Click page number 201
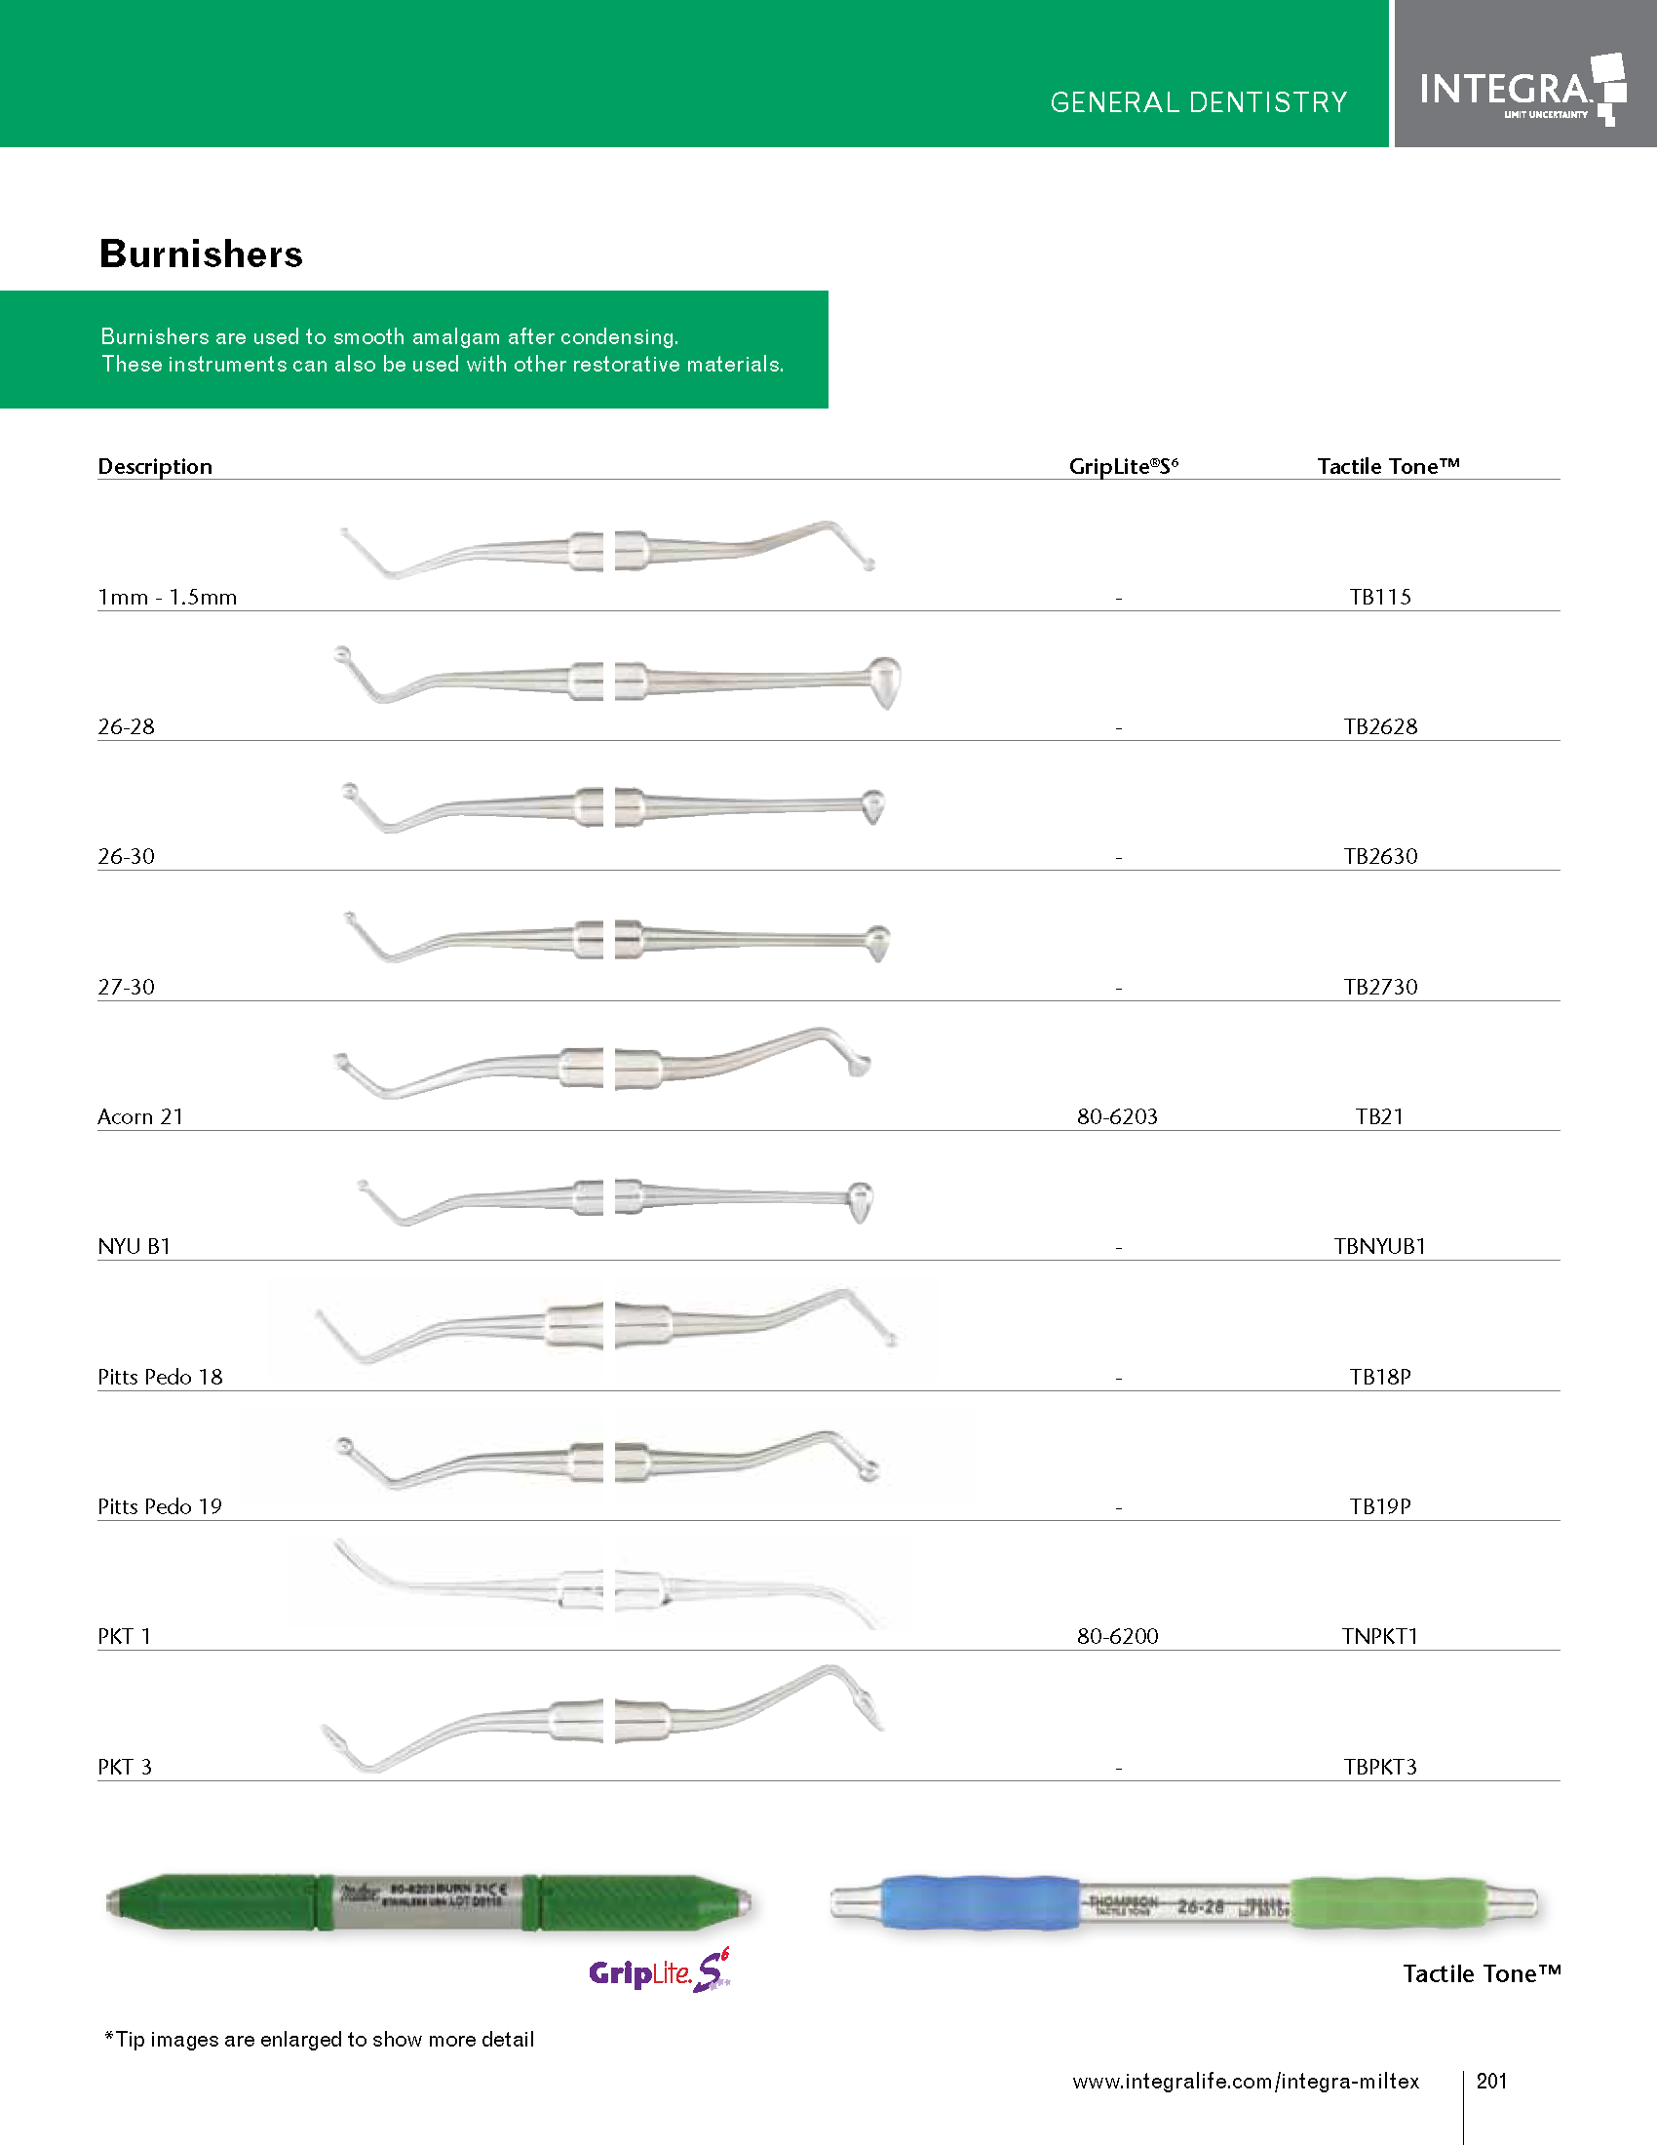Image resolution: width=1657 pixels, height=2145 pixels. 1491,2081
